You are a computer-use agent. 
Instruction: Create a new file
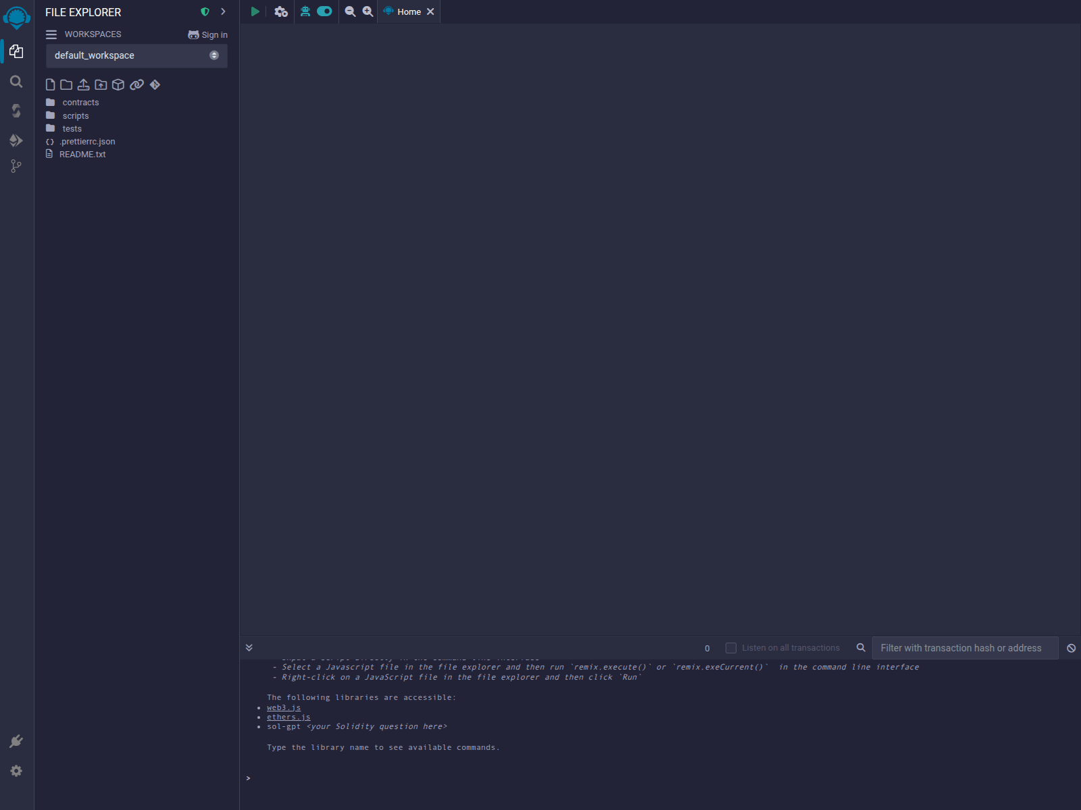[x=50, y=84]
